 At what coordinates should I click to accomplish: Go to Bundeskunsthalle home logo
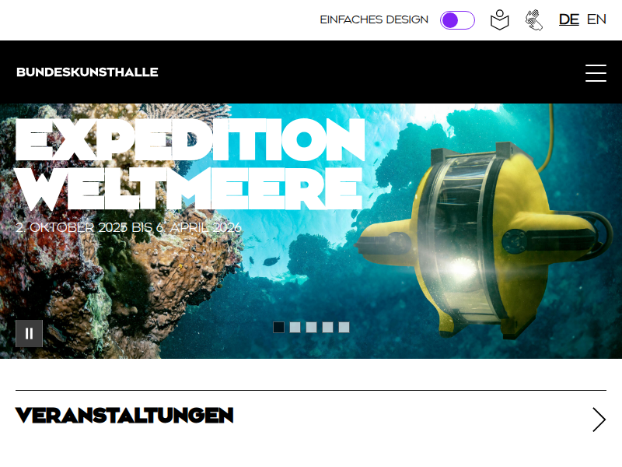point(87,72)
